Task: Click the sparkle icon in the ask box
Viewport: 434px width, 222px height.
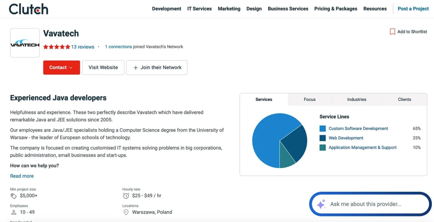Action: pos(321,204)
